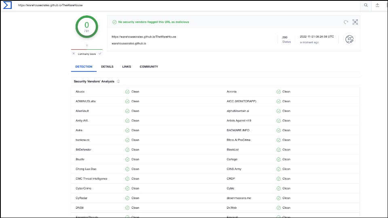This screenshot has width=388, height=218.
Task: Click the URL search input field
Action: click(187, 5)
